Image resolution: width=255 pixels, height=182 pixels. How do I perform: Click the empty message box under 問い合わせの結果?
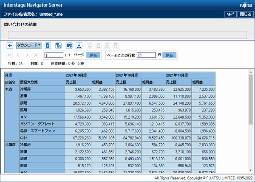pos(127,35)
